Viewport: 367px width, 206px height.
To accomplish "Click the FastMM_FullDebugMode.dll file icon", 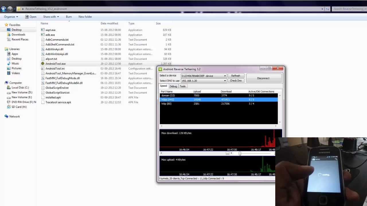I will tap(43, 78).
